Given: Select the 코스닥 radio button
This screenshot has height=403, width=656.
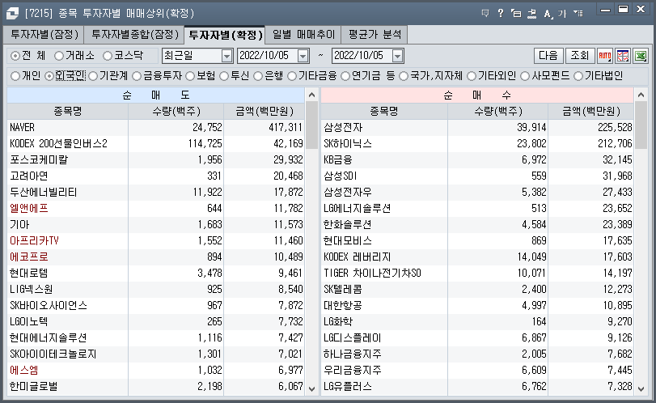Looking at the screenshot, I should click(108, 56).
